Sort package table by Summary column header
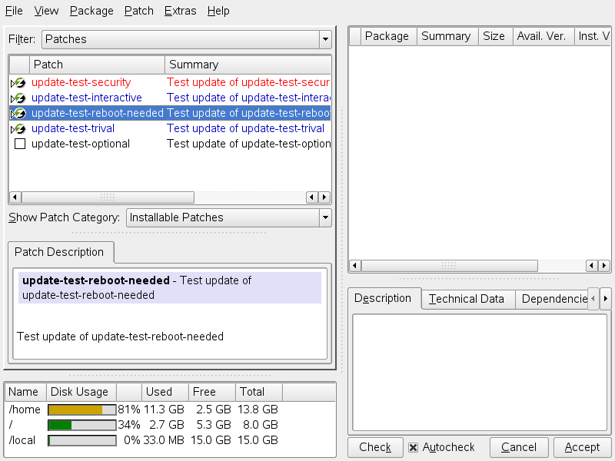 447,36
